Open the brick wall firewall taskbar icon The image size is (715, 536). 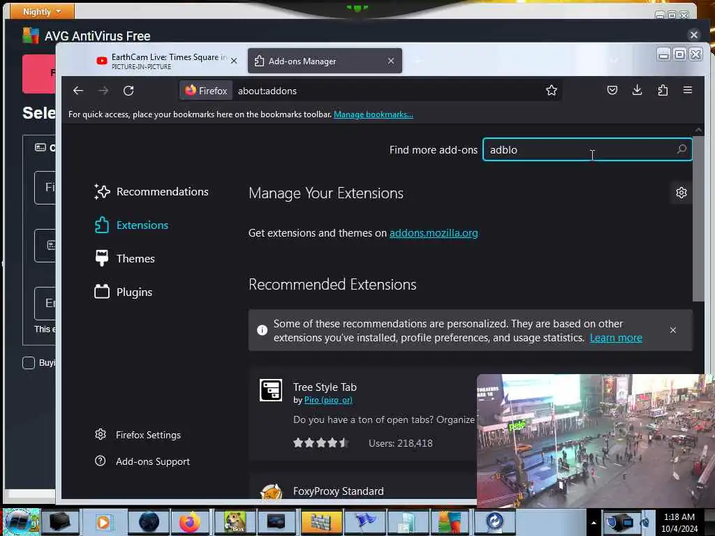(x=321, y=522)
